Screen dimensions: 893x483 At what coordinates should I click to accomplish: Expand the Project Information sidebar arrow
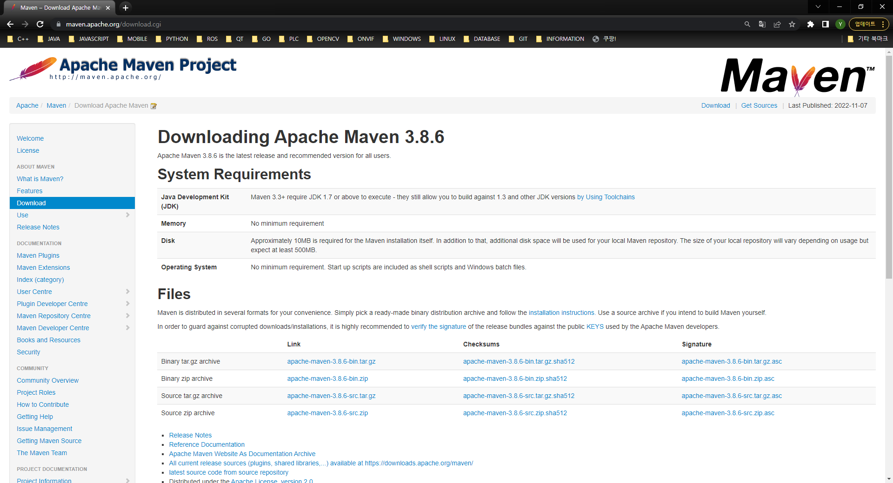(x=127, y=481)
